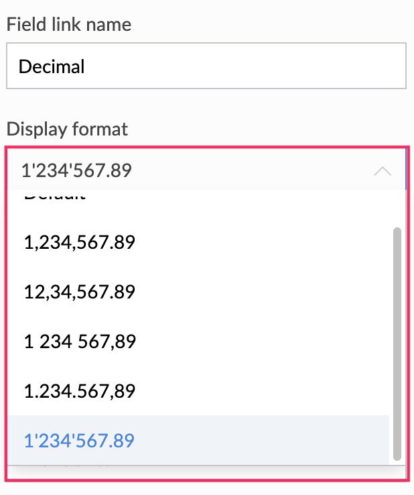
Task: Open the Display format combo box
Action: [201, 171]
